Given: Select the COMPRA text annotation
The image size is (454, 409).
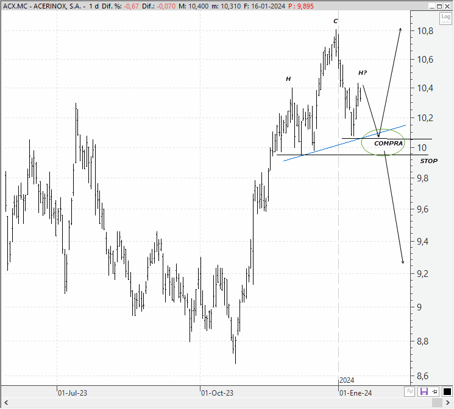Looking at the screenshot, I should tap(388, 143).
